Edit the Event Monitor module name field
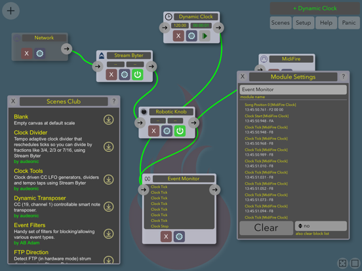The width and height of the screenshot is (362, 271). click(x=293, y=90)
